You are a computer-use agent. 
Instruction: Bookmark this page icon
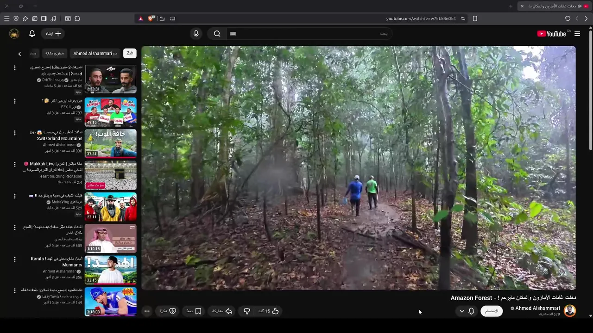coord(475,18)
